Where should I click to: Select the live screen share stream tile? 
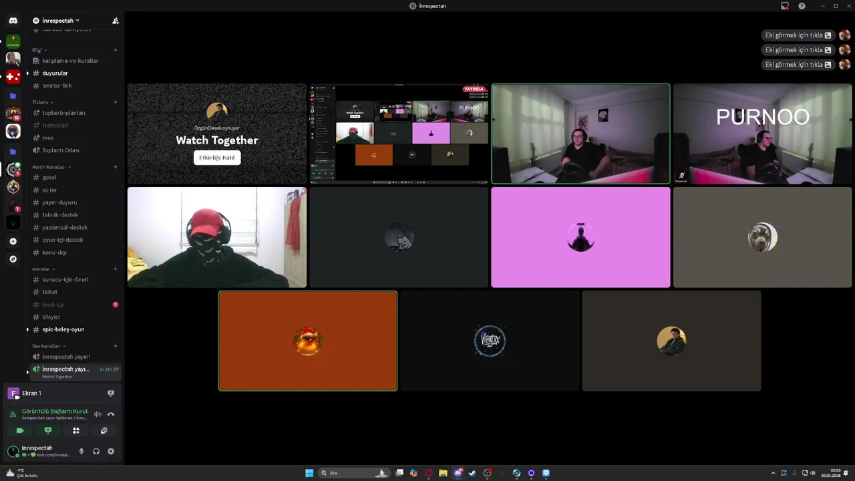pos(399,134)
